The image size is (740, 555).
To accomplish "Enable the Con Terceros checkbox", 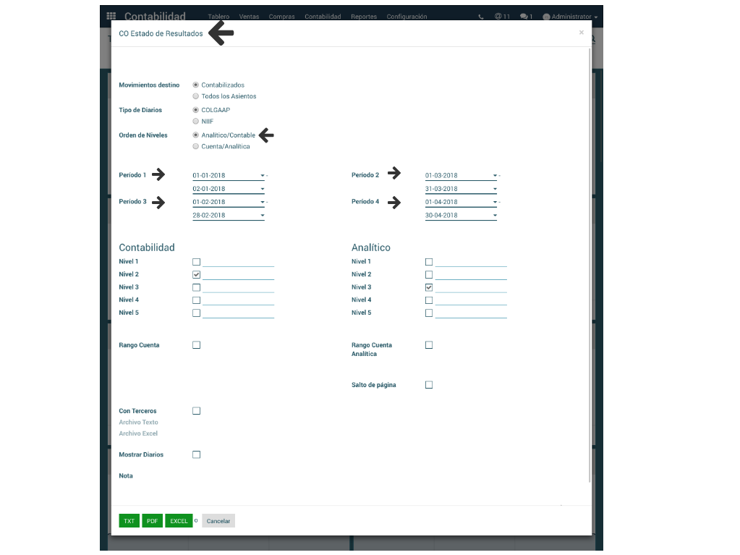I will click(x=196, y=411).
